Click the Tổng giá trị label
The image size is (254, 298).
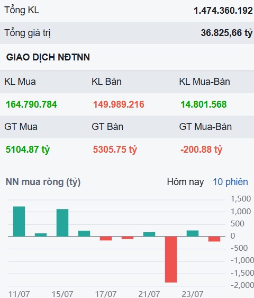point(28,33)
